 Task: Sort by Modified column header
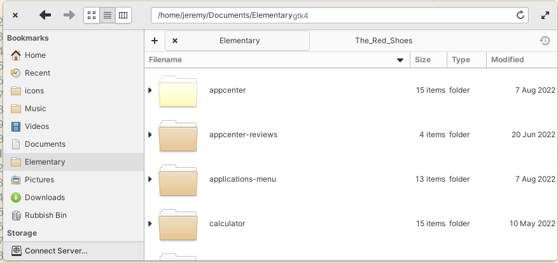(522, 60)
